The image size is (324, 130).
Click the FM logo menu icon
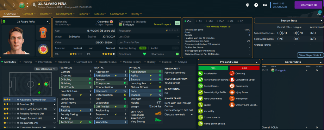coord(265,5)
